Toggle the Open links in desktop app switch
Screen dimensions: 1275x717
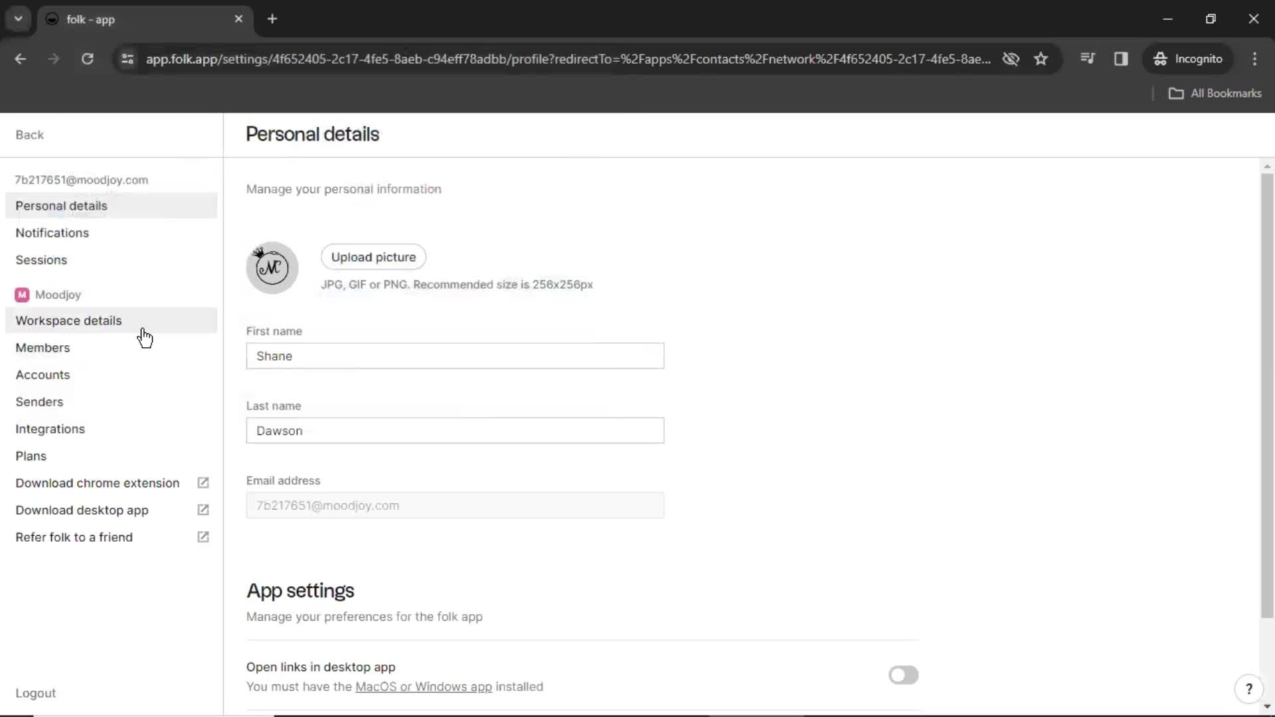(902, 674)
